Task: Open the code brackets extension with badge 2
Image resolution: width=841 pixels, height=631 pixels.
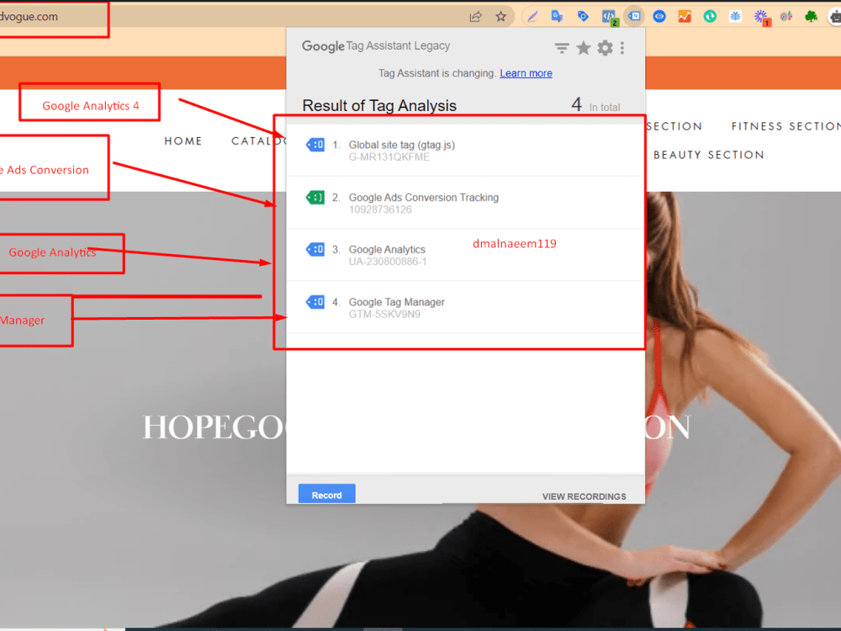Action: (609, 17)
